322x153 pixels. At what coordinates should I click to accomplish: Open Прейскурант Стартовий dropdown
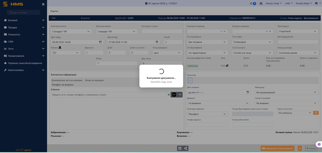click(298, 31)
